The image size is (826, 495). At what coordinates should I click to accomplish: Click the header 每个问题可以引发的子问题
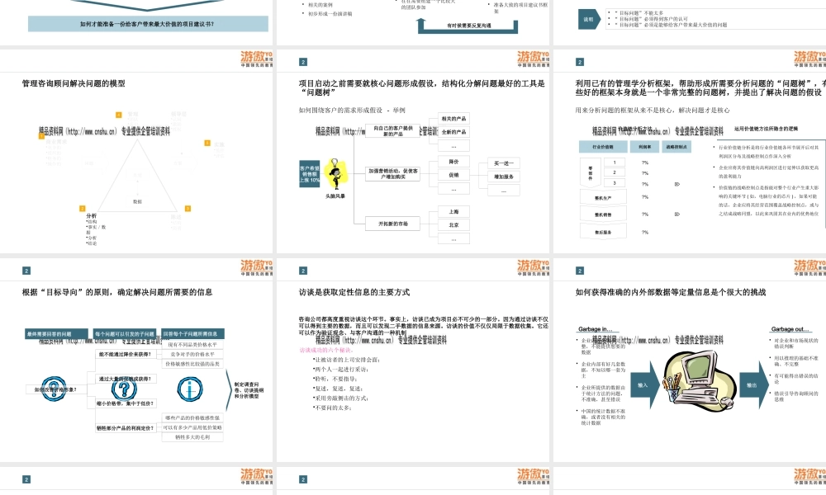tap(125, 334)
